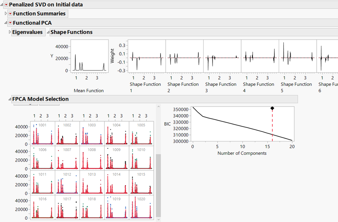Collapse the FPCA Model Selection section
This screenshot has width=338, height=222.
10,99
